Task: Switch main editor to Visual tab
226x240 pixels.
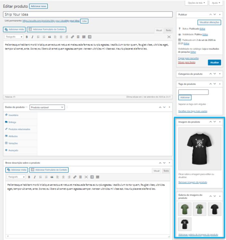Action: point(159,30)
